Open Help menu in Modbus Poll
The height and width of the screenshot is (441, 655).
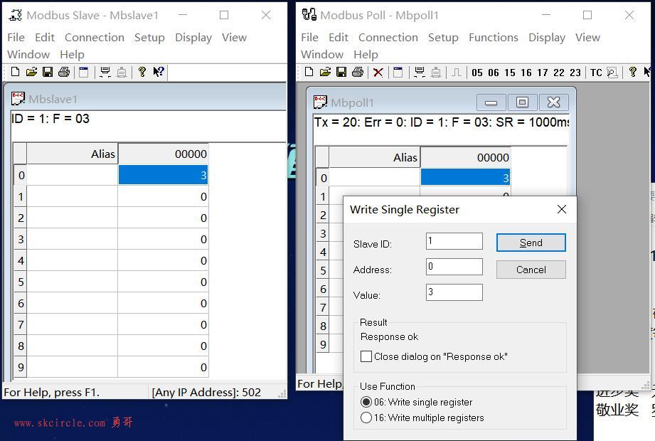(x=366, y=55)
